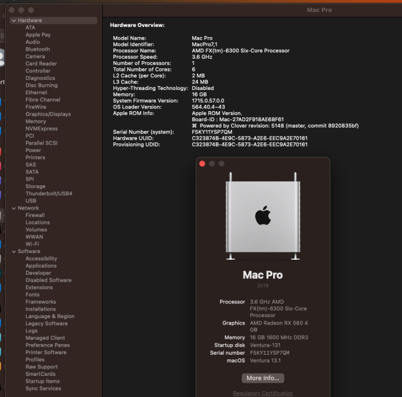Select the Hardware UUID value text

pyautogui.click(x=250, y=138)
